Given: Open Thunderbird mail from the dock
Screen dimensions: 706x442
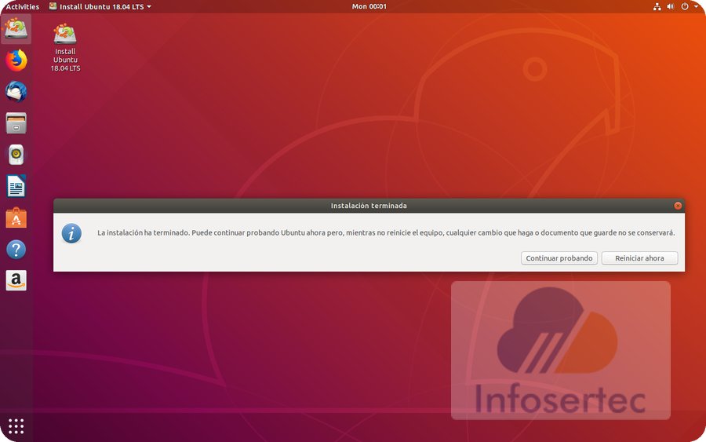Looking at the screenshot, I should tap(16, 92).
